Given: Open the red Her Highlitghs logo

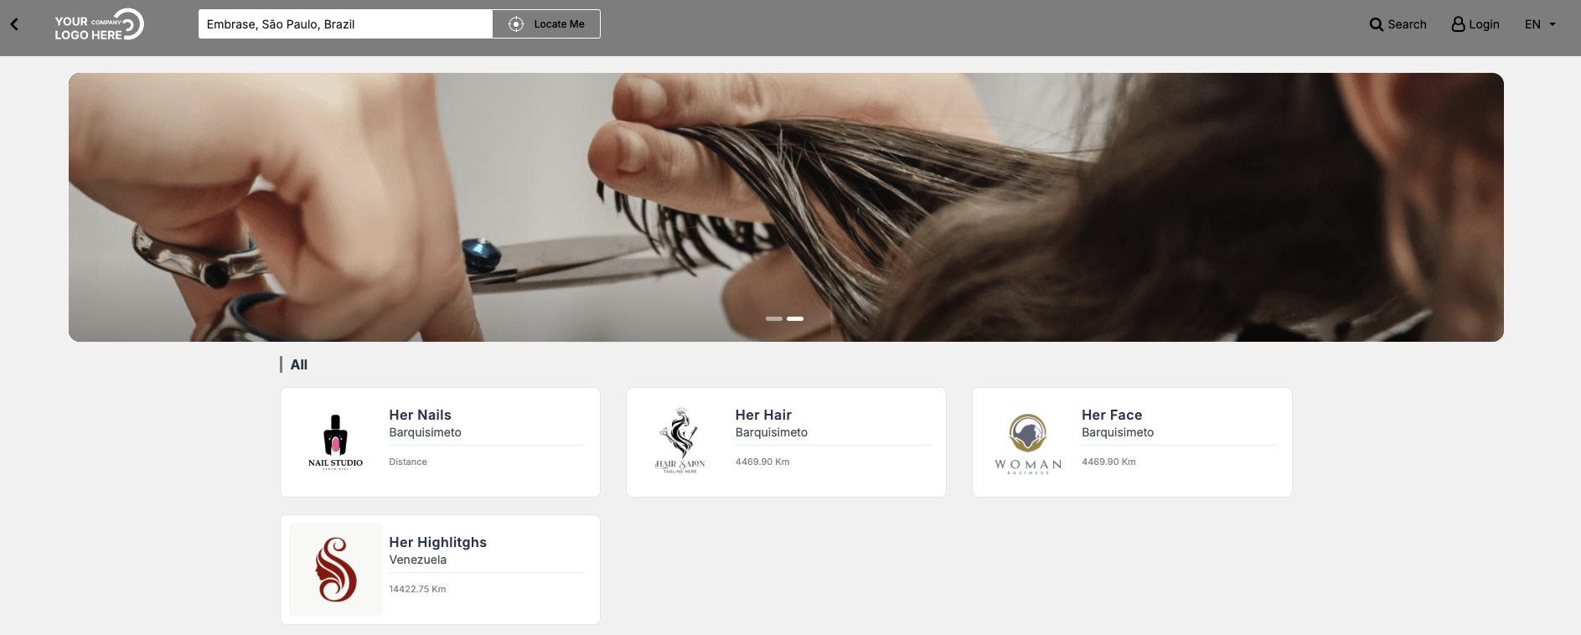Looking at the screenshot, I should pyautogui.click(x=336, y=570).
